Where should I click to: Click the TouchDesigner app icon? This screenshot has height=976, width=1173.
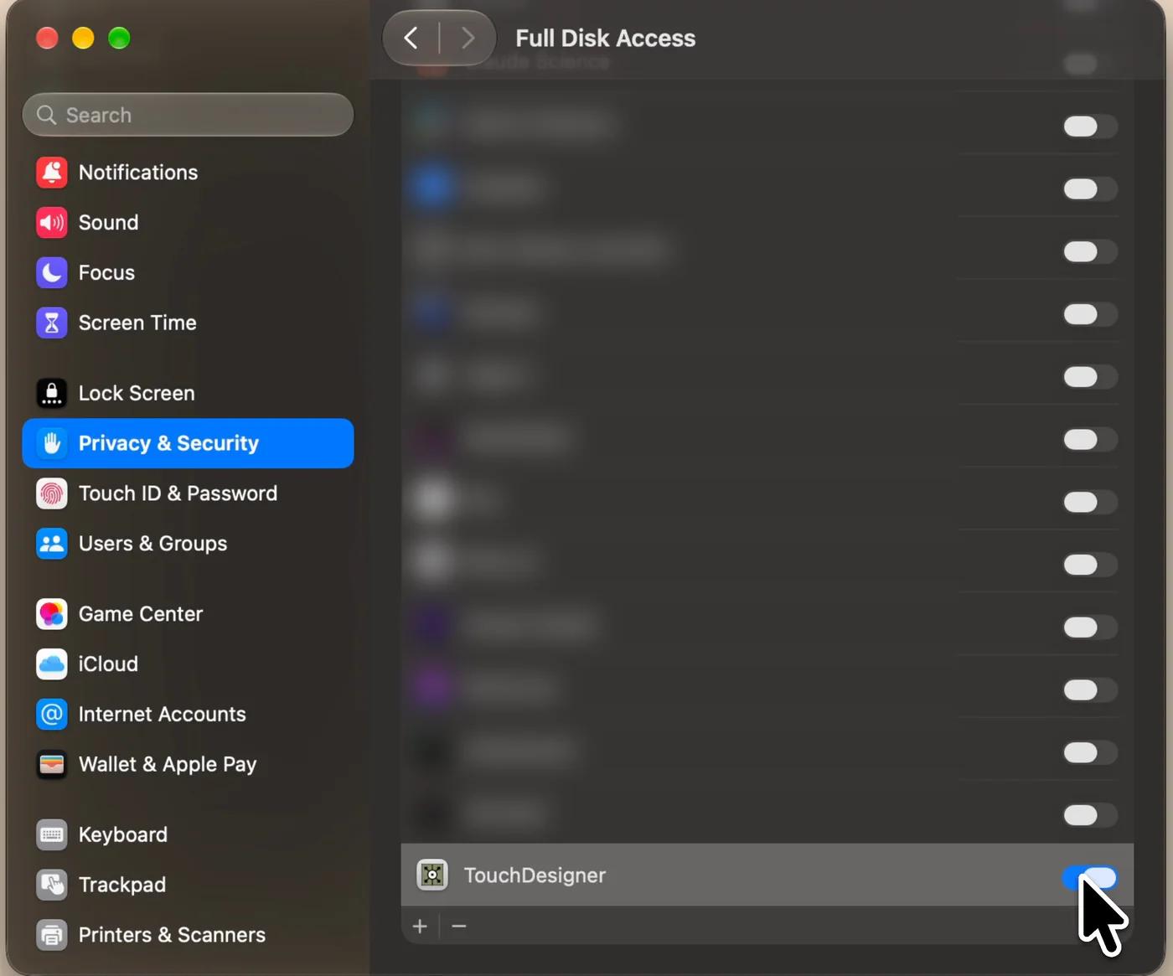(432, 875)
